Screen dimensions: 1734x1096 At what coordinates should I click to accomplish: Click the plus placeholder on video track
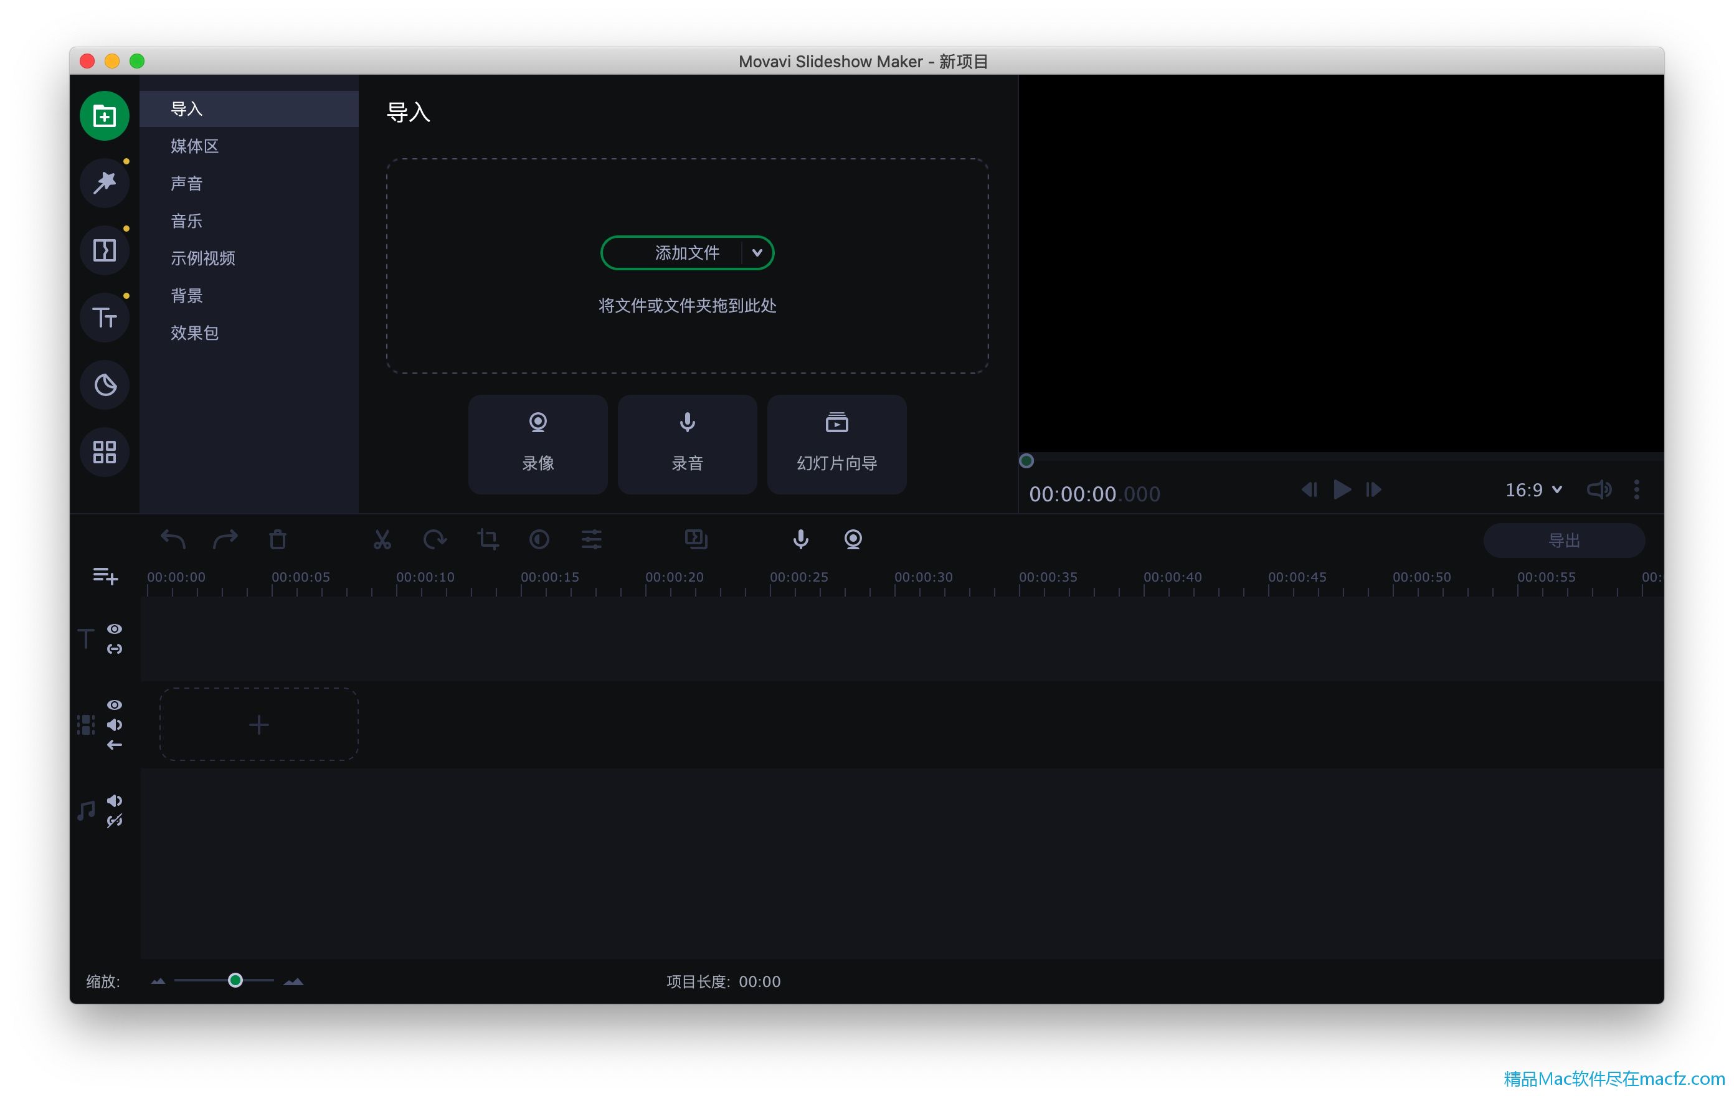258,724
